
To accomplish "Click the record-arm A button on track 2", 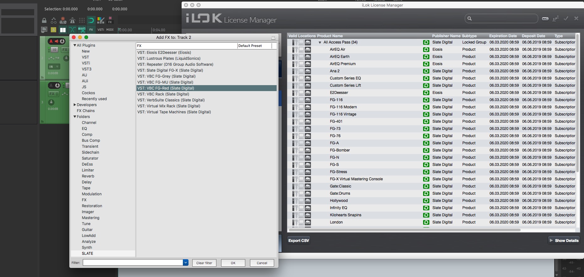I will (51, 41).
